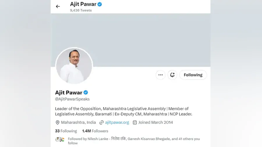Open followed-by mutual followers text

[134, 141]
